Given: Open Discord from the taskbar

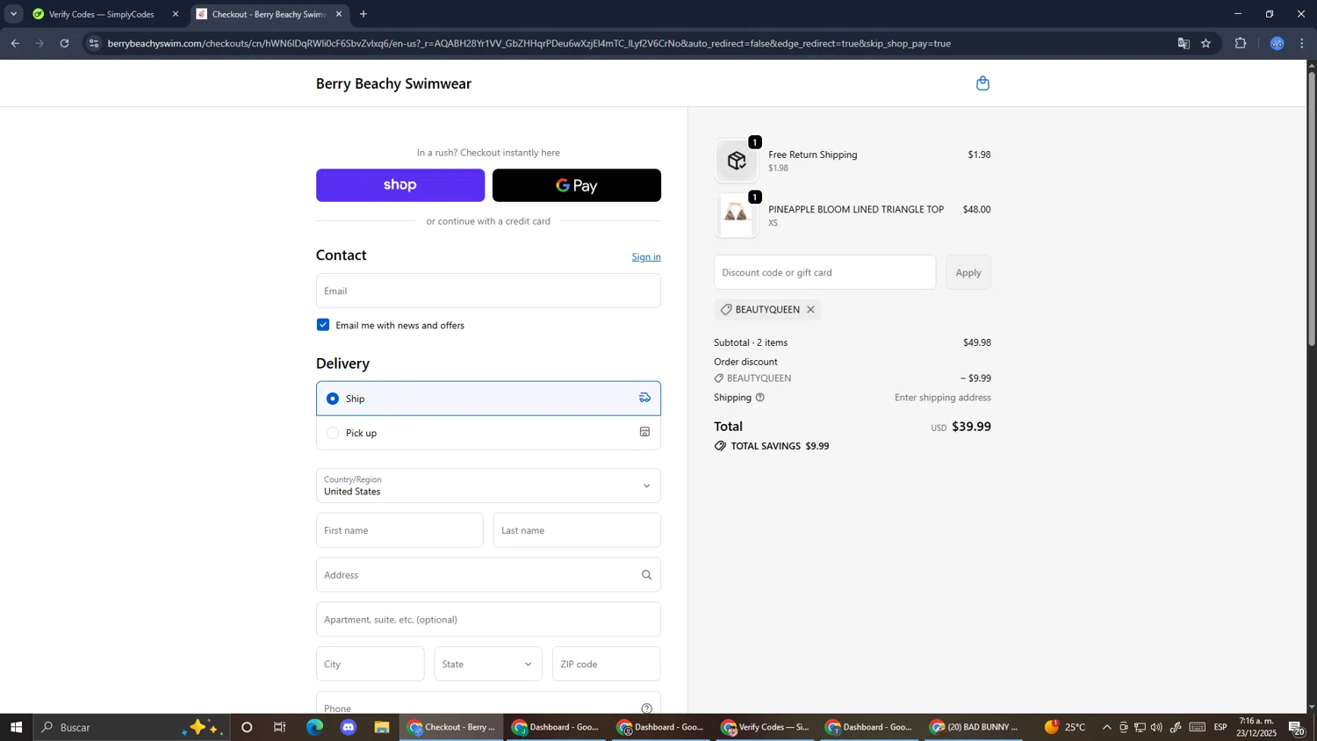Looking at the screenshot, I should (x=349, y=727).
